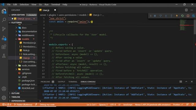Open the Explorer view in activity bar
This screenshot has height=110, width=196.
[4, 11]
